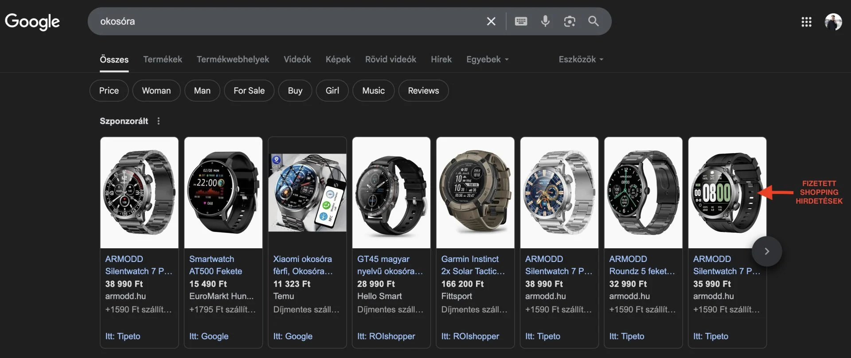The height and width of the screenshot is (358, 851).
Task: Start voice search with the microphone icon
Action: [x=545, y=21]
